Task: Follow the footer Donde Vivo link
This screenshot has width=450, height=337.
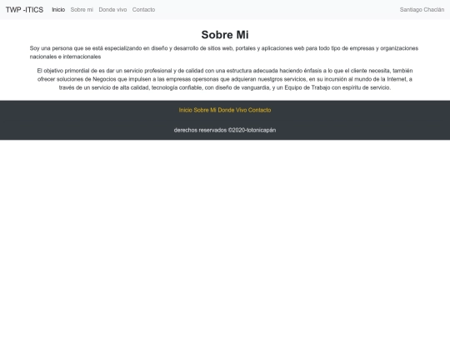Action: (x=232, y=110)
